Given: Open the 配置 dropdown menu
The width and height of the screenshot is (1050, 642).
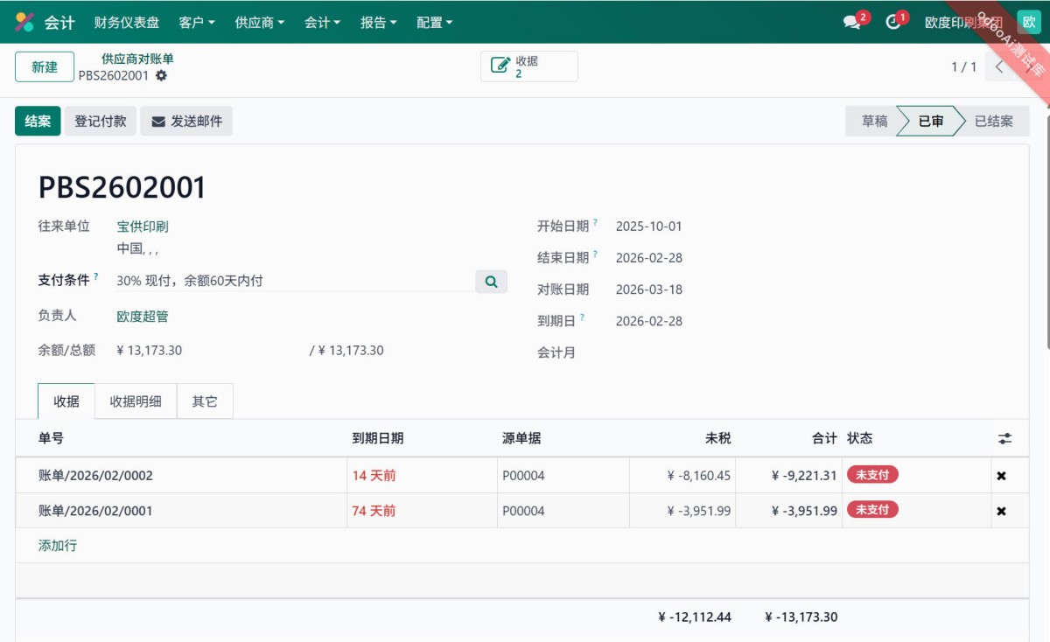Looking at the screenshot, I should [435, 23].
